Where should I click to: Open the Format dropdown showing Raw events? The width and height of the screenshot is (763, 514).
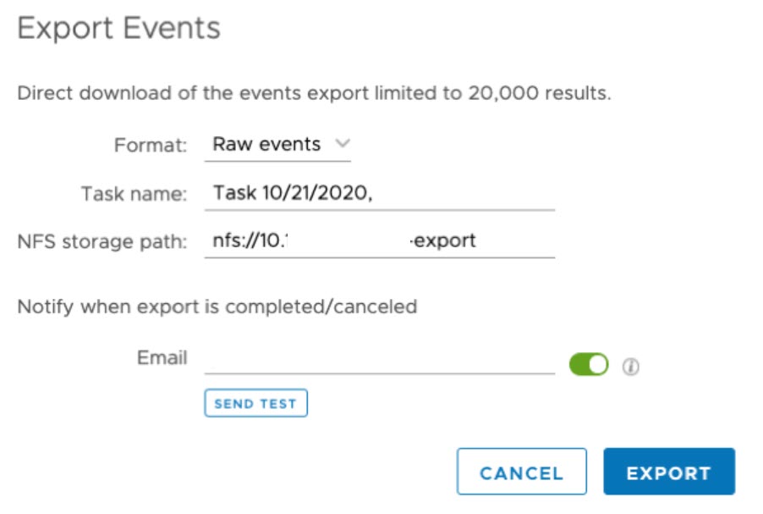277,144
